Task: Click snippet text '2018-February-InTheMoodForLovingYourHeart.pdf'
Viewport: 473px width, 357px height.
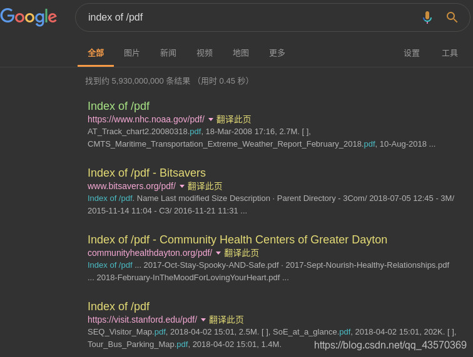Action: pyautogui.click(x=188, y=278)
